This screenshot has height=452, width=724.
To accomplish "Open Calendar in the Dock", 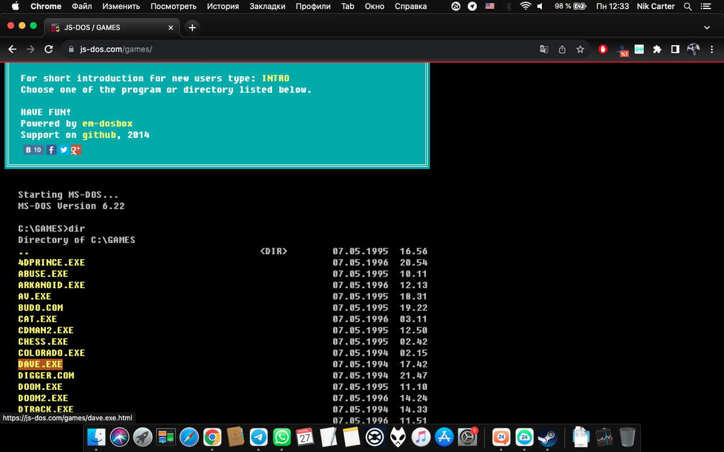I will pos(305,436).
